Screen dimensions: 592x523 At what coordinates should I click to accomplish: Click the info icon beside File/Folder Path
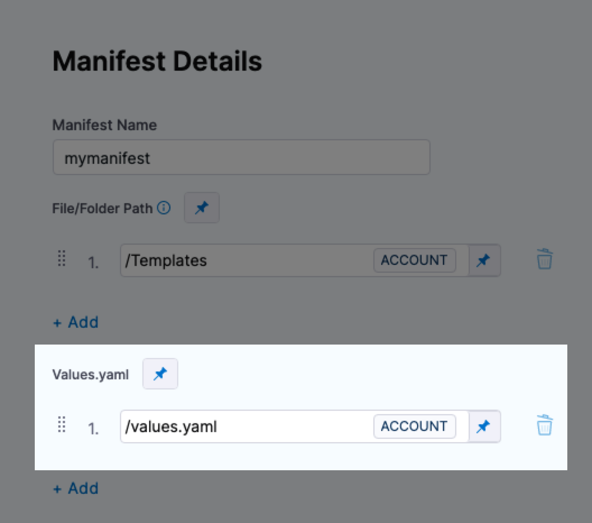[163, 208]
